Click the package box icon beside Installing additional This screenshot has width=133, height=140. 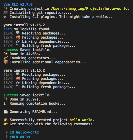[x=6, y=62]
